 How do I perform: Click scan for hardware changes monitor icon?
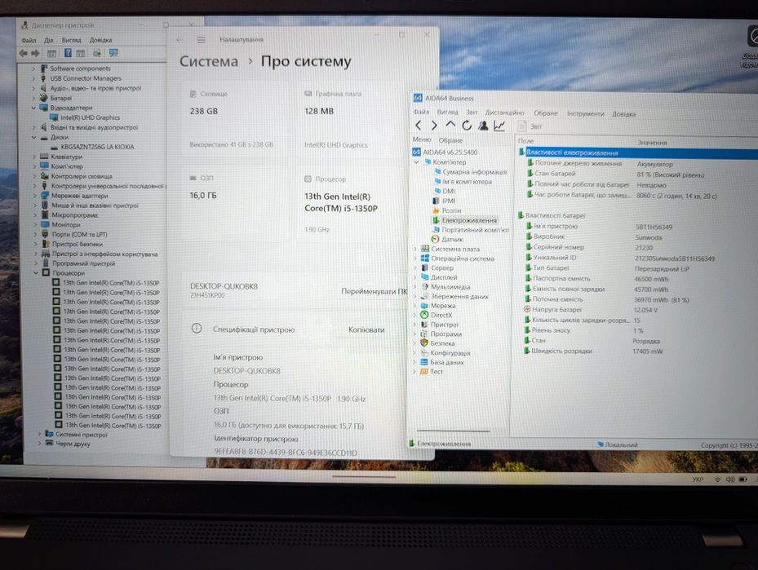click(113, 53)
